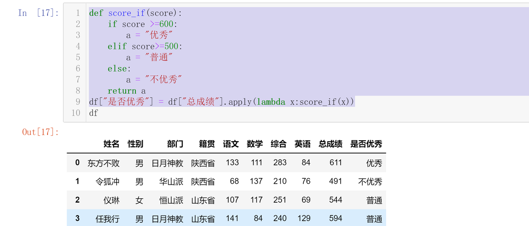529x226 pixels.
Task: Click the 是否优秀 column header
Action: click(366, 144)
